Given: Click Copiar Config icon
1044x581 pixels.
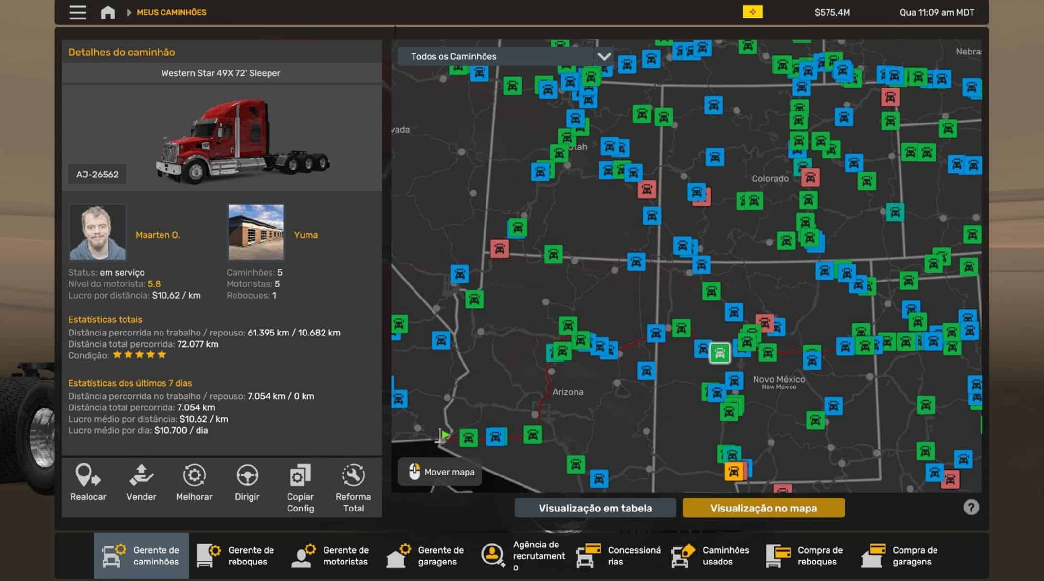Looking at the screenshot, I should tap(300, 475).
